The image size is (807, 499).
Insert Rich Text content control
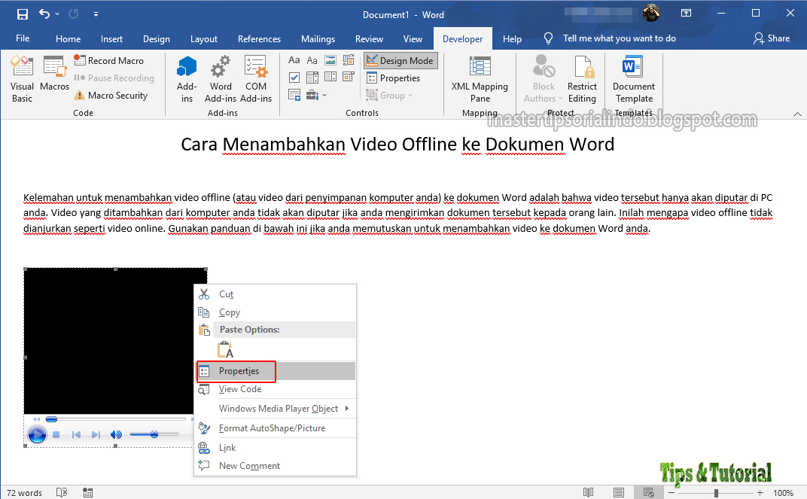(294, 61)
